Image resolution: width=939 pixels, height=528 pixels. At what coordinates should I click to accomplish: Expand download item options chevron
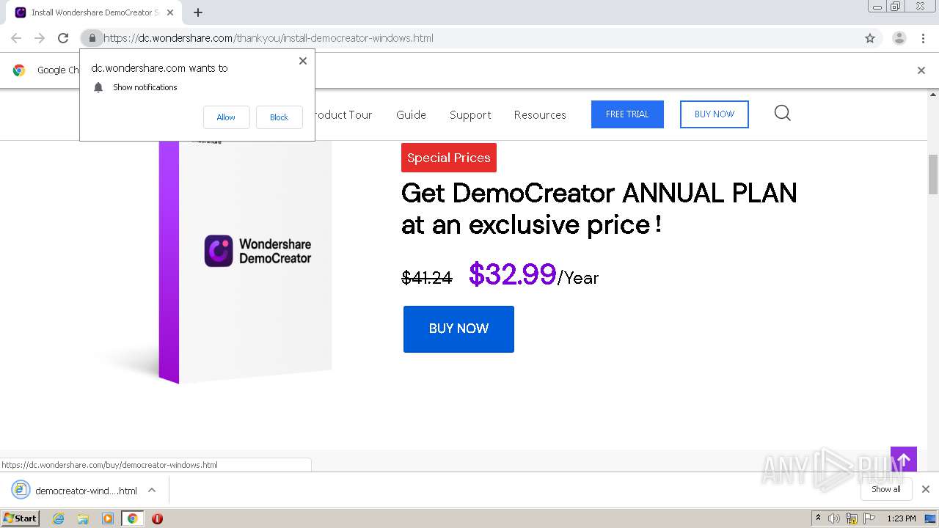(x=152, y=491)
